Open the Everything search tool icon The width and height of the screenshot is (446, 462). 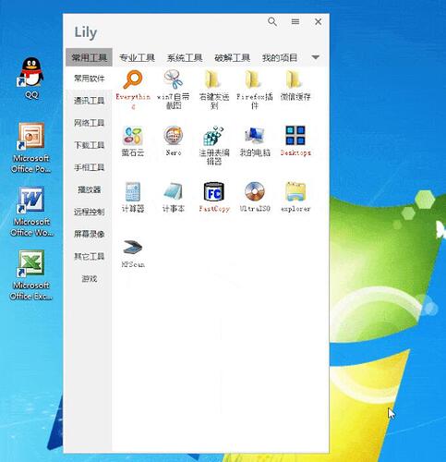click(133, 79)
